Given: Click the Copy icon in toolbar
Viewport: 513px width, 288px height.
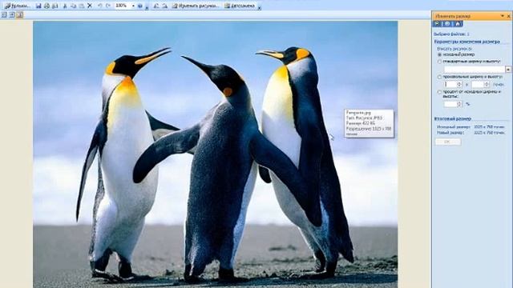Looking at the screenshot, I should [73, 6].
